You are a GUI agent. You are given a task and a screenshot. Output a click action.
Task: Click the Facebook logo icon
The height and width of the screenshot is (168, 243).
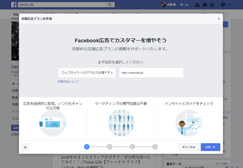click(x=14, y=5)
